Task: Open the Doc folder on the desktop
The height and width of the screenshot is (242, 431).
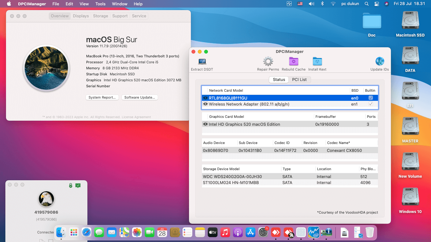Action: 372,21
